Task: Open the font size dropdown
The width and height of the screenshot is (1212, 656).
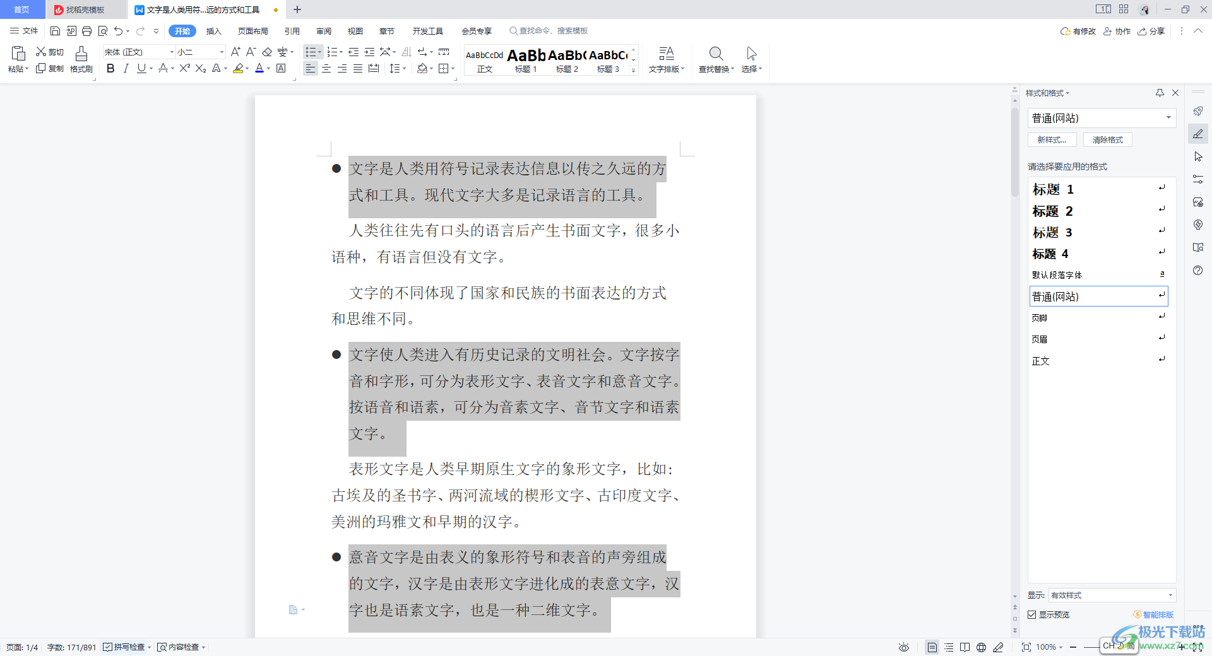Action: tap(222, 52)
